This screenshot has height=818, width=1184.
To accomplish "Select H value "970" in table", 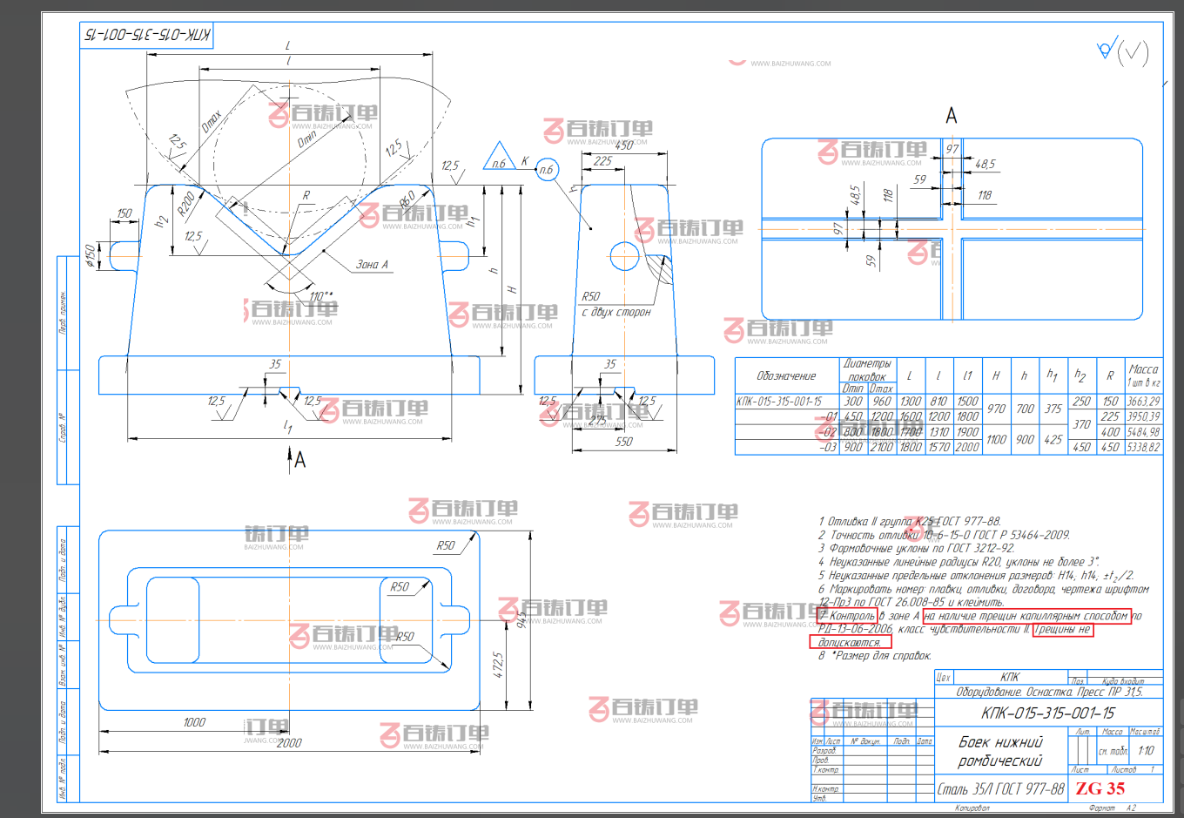I will point(996,409).
